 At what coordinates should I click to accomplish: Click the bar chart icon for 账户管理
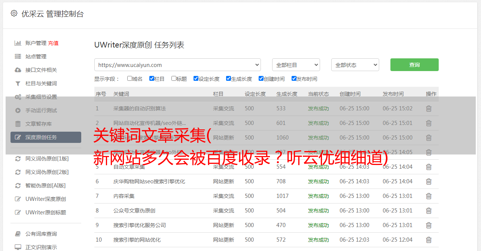point(18,43)
